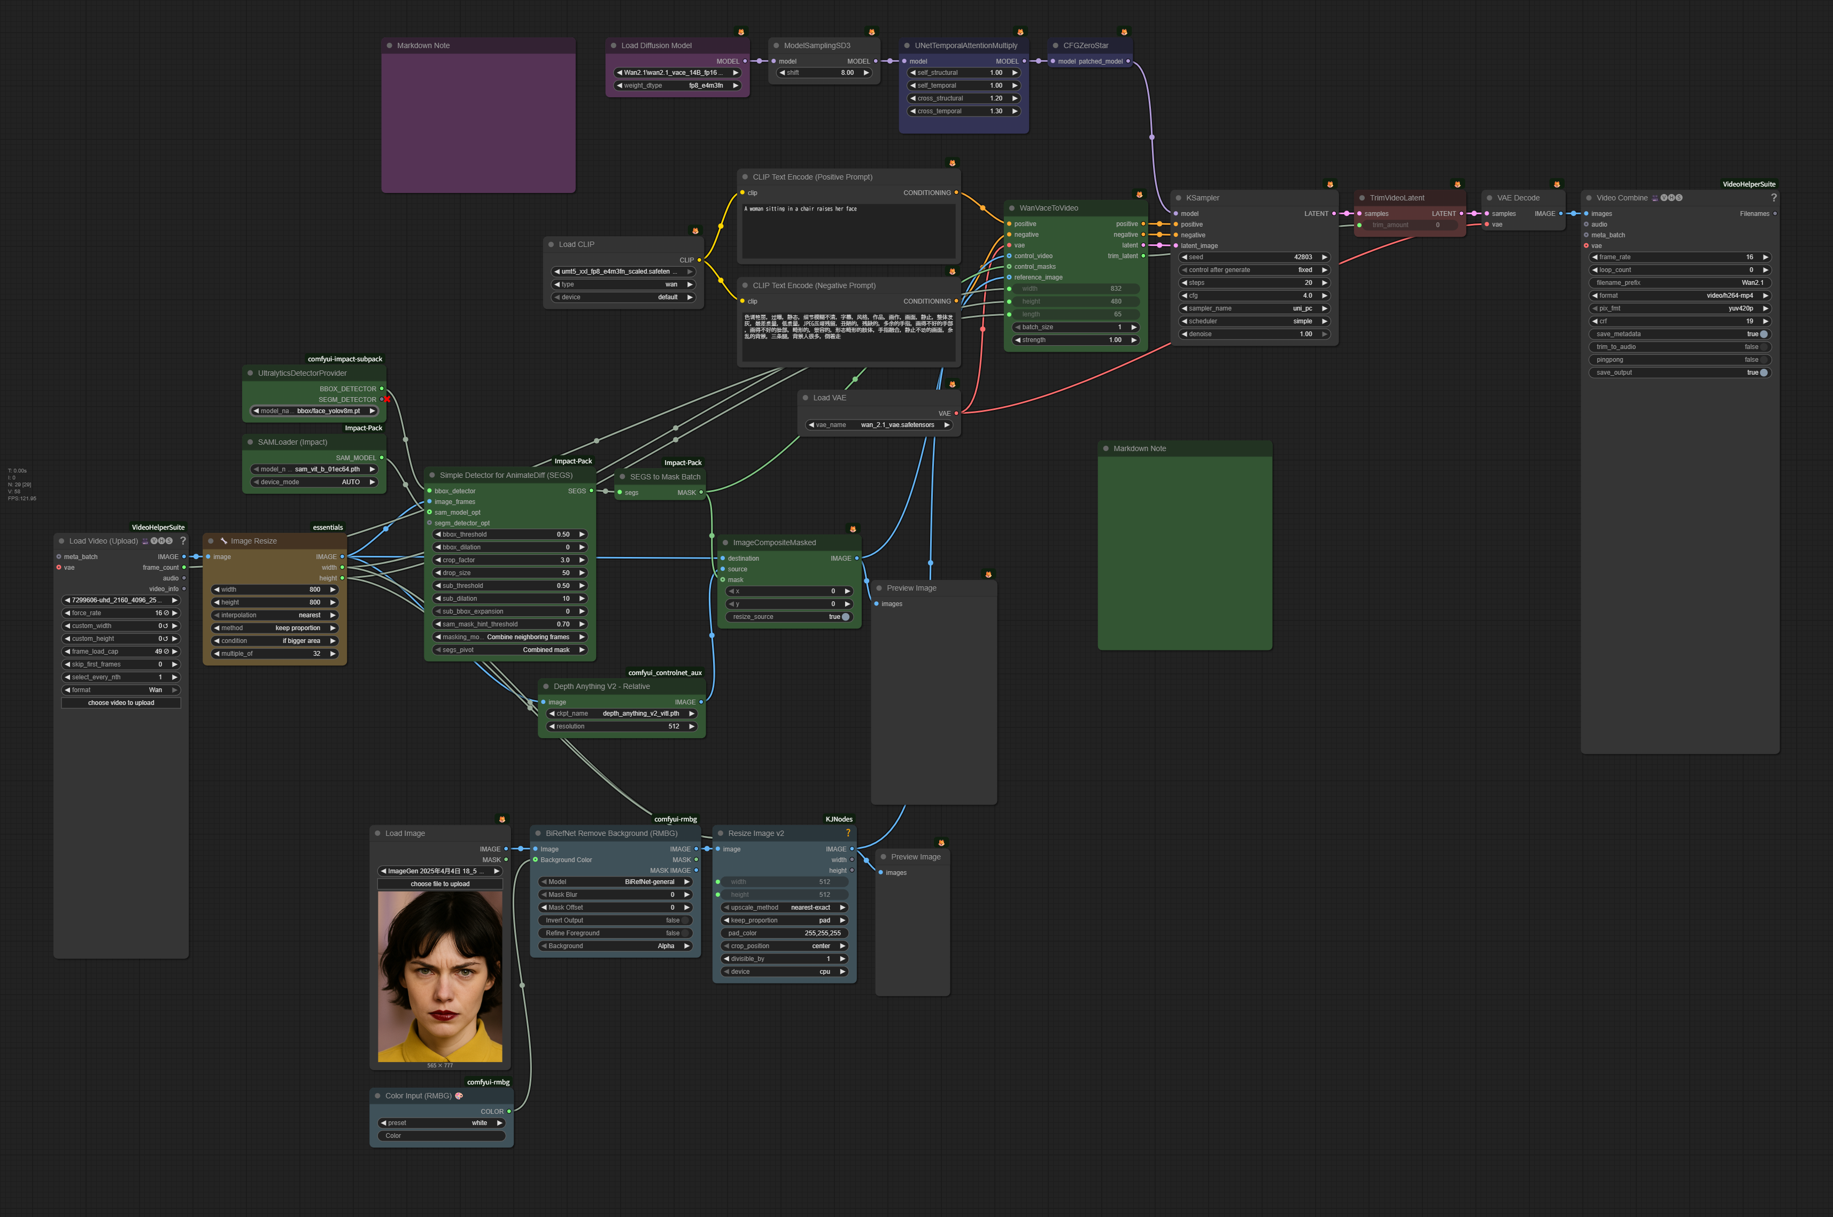Increase the steps value arrow in KSampler
Image resolution: width=1833 pixels, height=1217 pixels.
coord(1325,283)
